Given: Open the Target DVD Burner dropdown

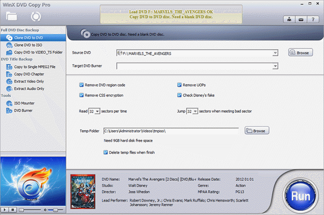Looking at the screenshot, I should (275, 66).
